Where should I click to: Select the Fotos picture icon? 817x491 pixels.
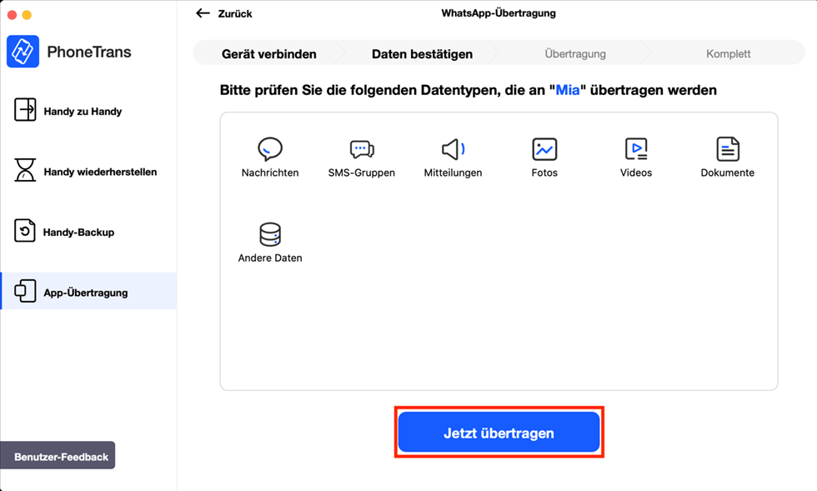click(x=544, y=149)
